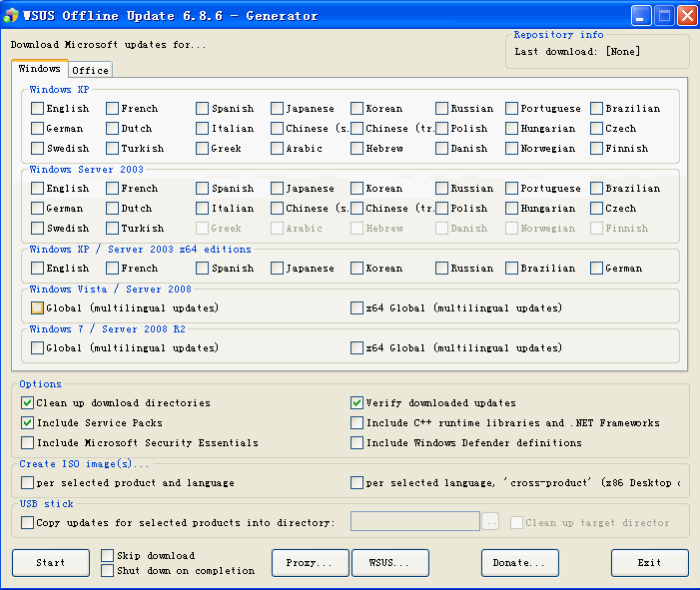Check Norwegian under Windows XP
Image resolution: width=700 pixels, height=590 pixels.
click(x=512, y=148)
